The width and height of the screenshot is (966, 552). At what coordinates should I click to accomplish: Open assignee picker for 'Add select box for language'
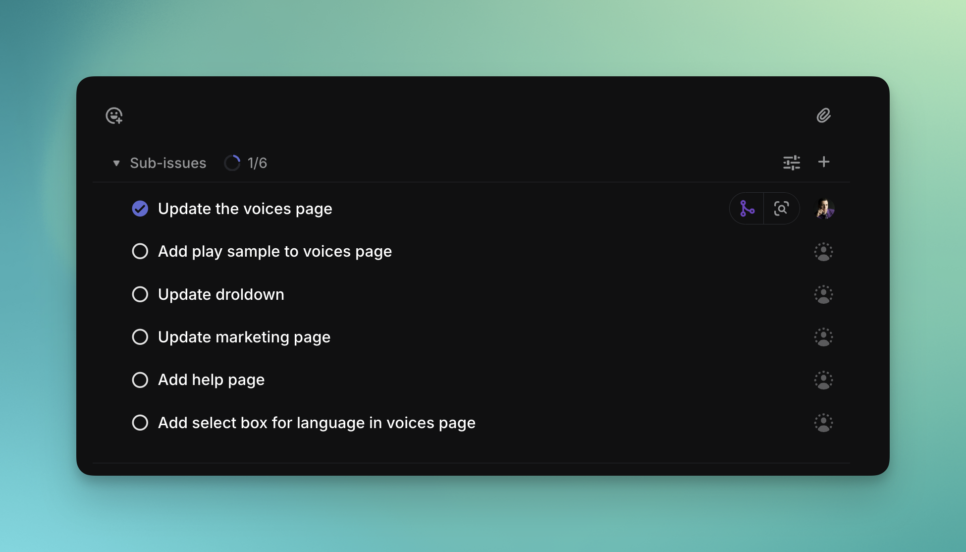pos(823,422)
